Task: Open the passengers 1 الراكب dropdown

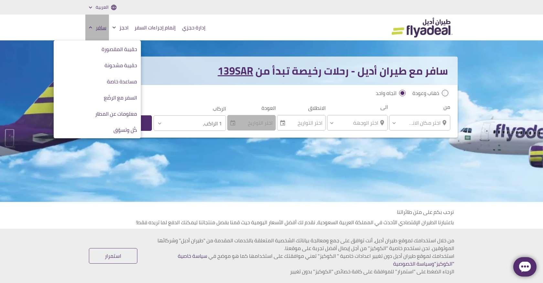Action: tap(190, 123)
